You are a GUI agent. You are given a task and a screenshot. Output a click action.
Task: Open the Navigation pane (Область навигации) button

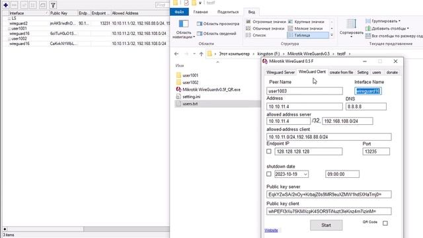pos(184,29)
